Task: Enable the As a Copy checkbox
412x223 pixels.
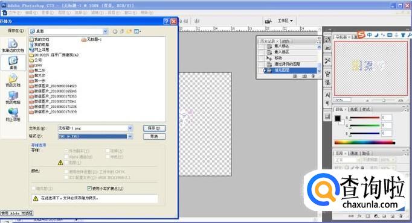Action: (66, 151)
